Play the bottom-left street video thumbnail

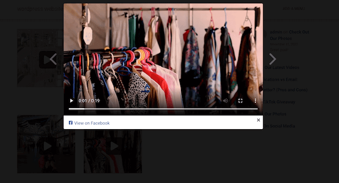(x=47, y=146)
